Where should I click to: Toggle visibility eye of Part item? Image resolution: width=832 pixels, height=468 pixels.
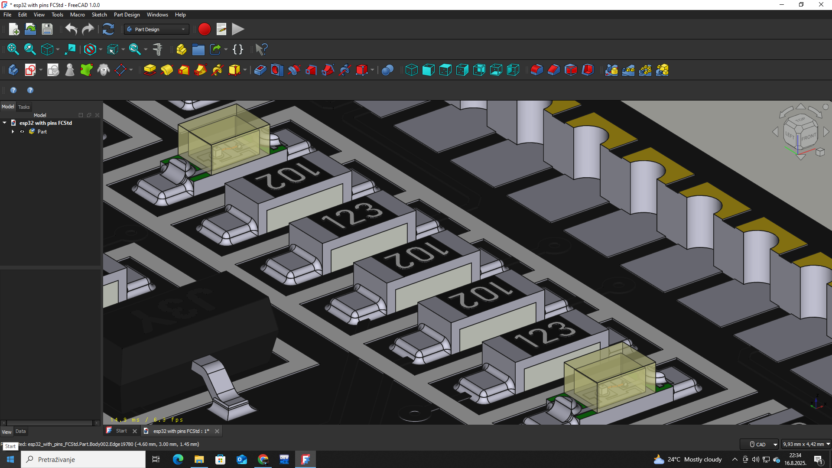point(22,132)
